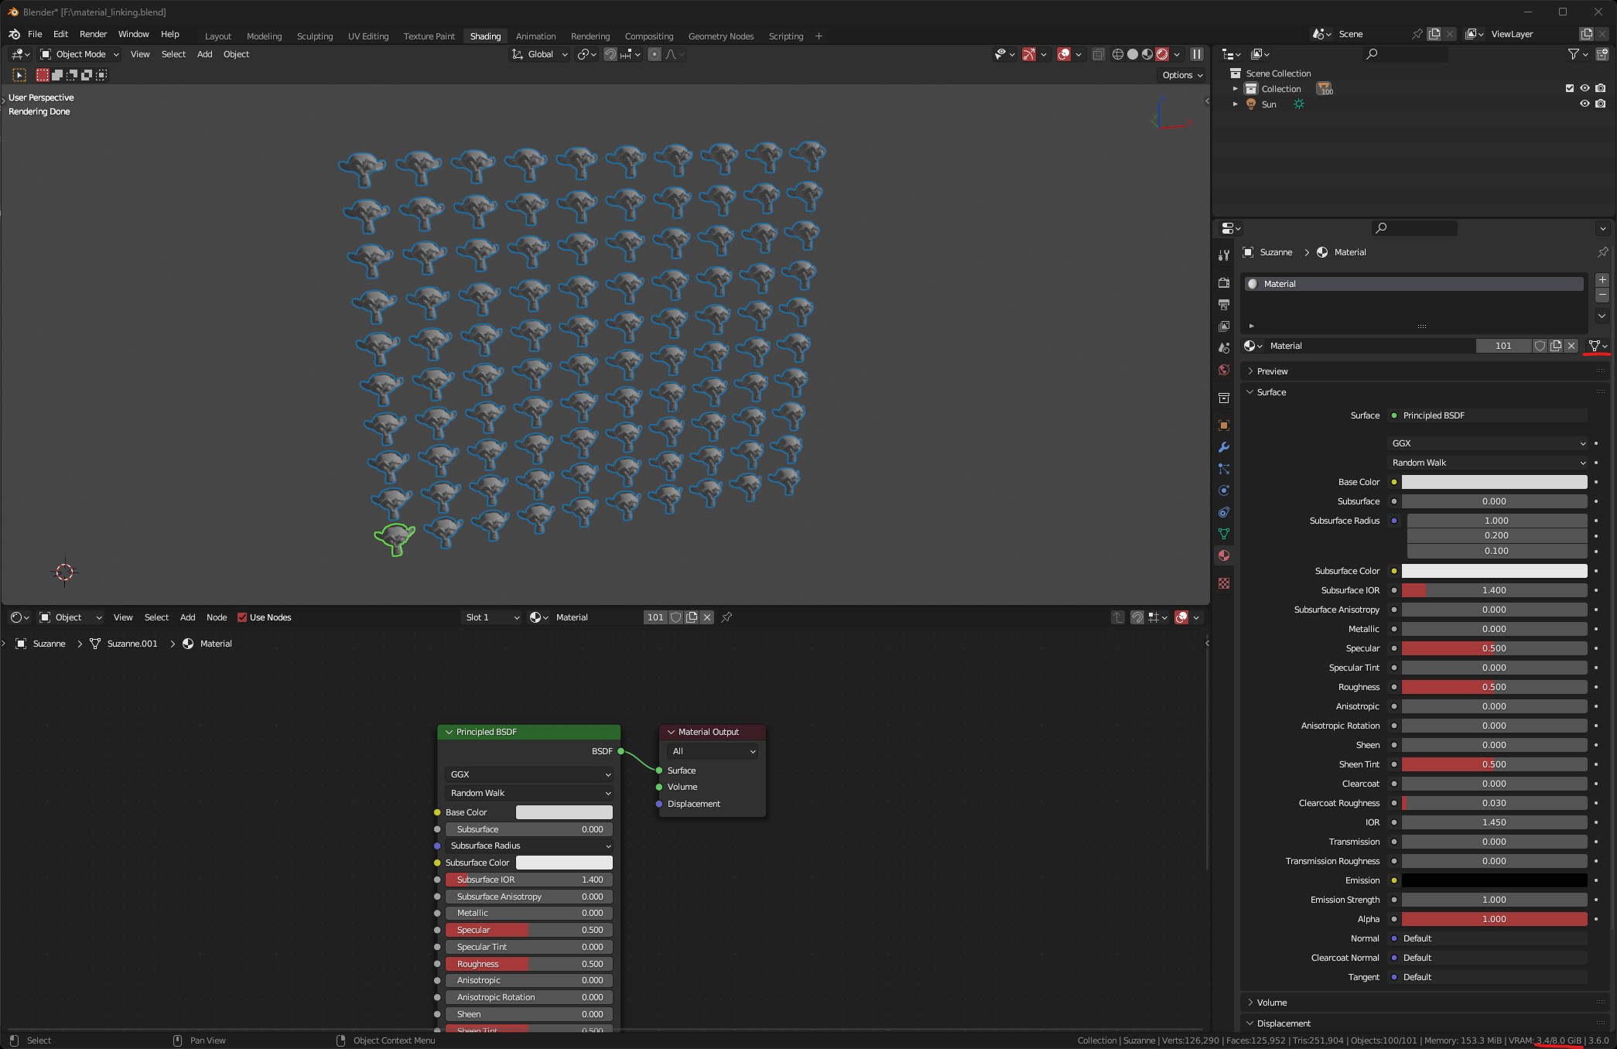1617x1049 pixels.
Task: Open the Physics properties tab
Action: pyautogui.click(x=1224, y=490)
